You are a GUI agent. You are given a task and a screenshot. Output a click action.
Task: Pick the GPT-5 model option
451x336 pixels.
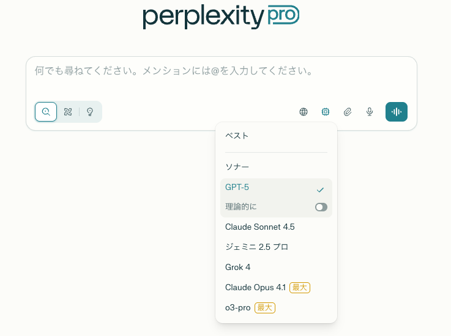click(237, 188)
